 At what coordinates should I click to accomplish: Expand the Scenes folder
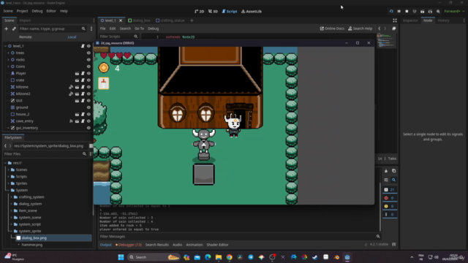(x=8, y=169)
